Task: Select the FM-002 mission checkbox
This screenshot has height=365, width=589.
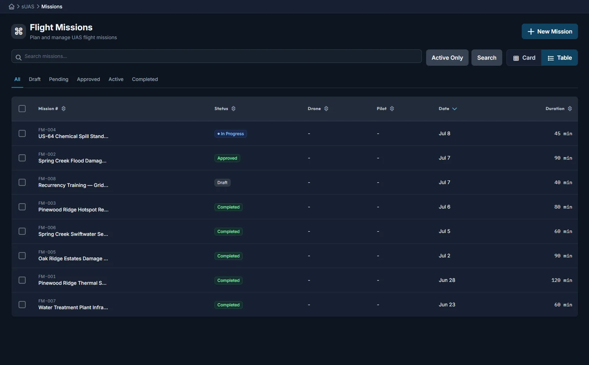Action: pyautogui.click(x=22, y=158)
